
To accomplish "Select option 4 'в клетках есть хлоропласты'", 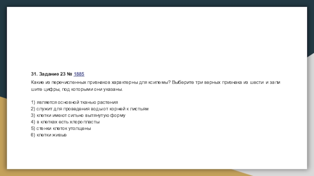I will coord(65,122).
